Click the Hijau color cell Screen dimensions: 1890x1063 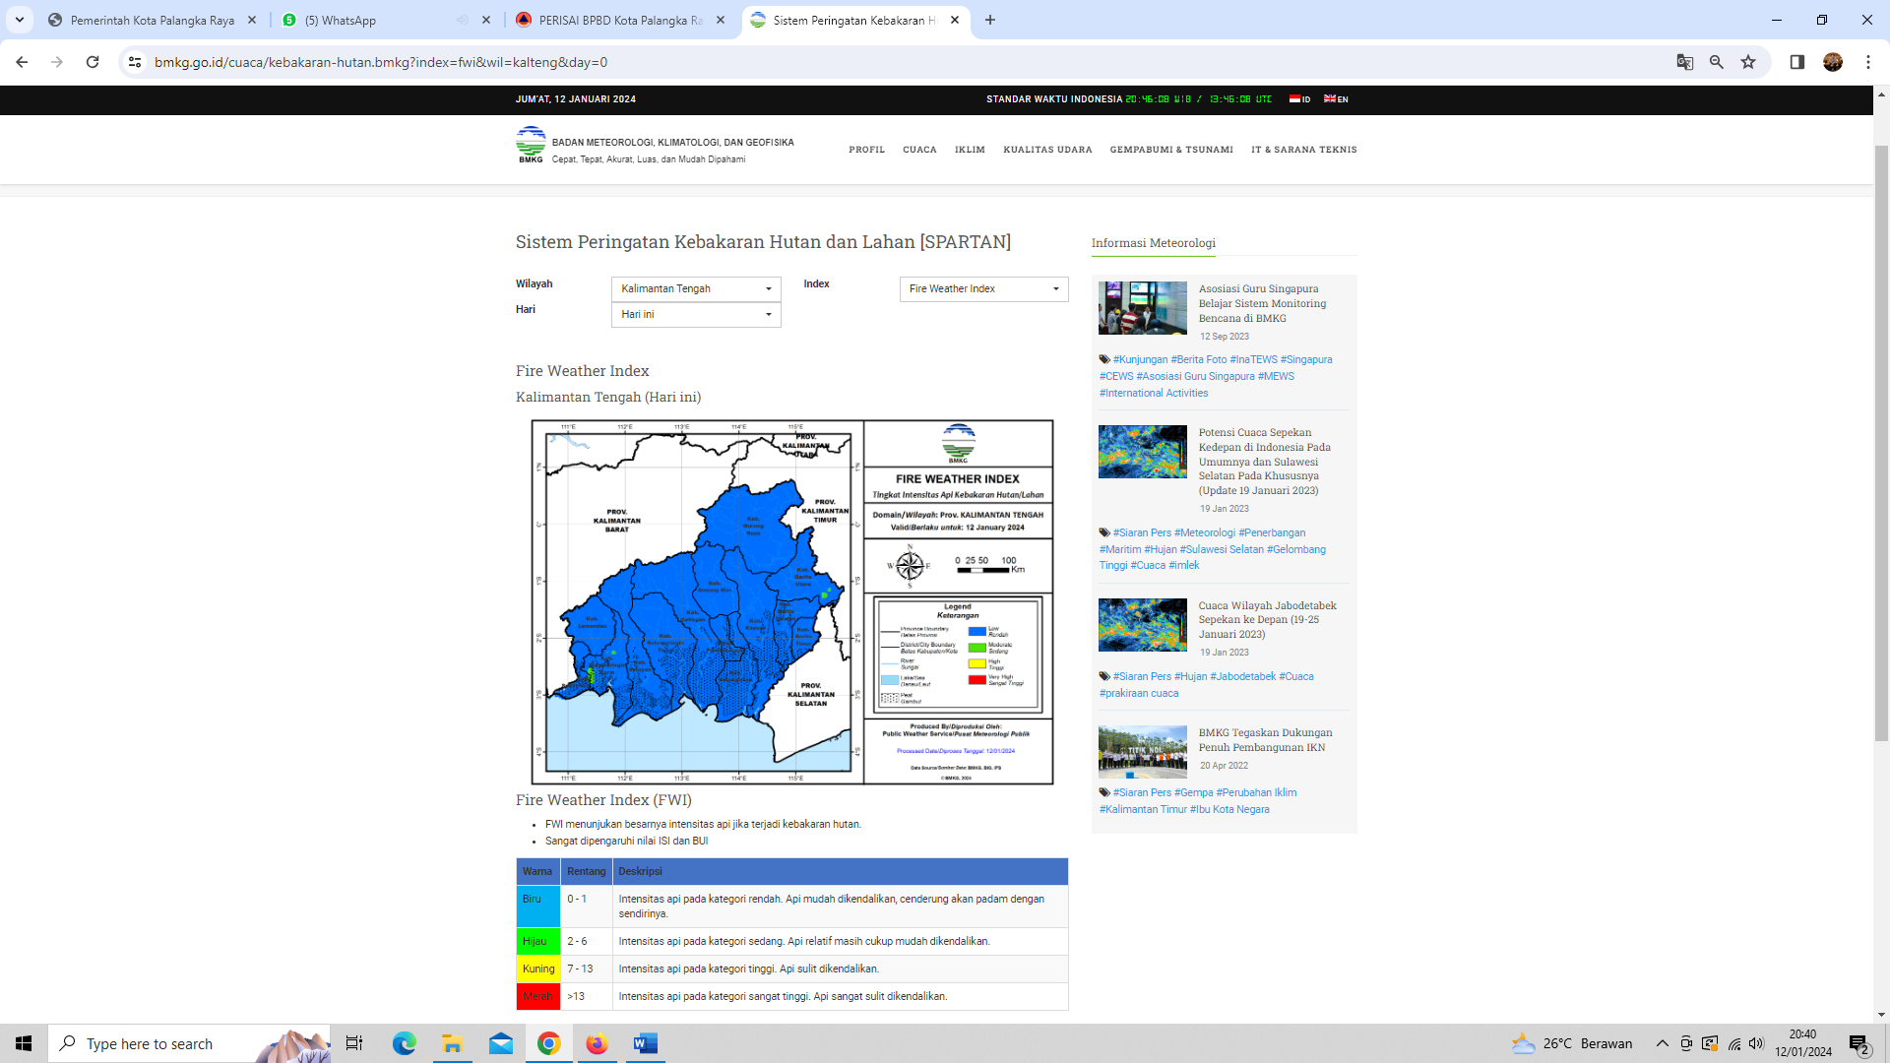click(x=537, y=942)
